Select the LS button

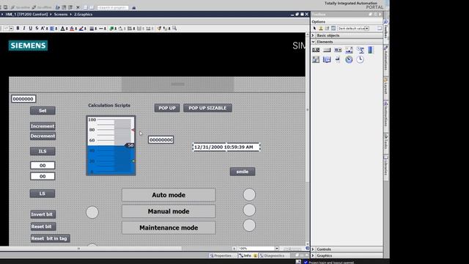click(43, 194)
